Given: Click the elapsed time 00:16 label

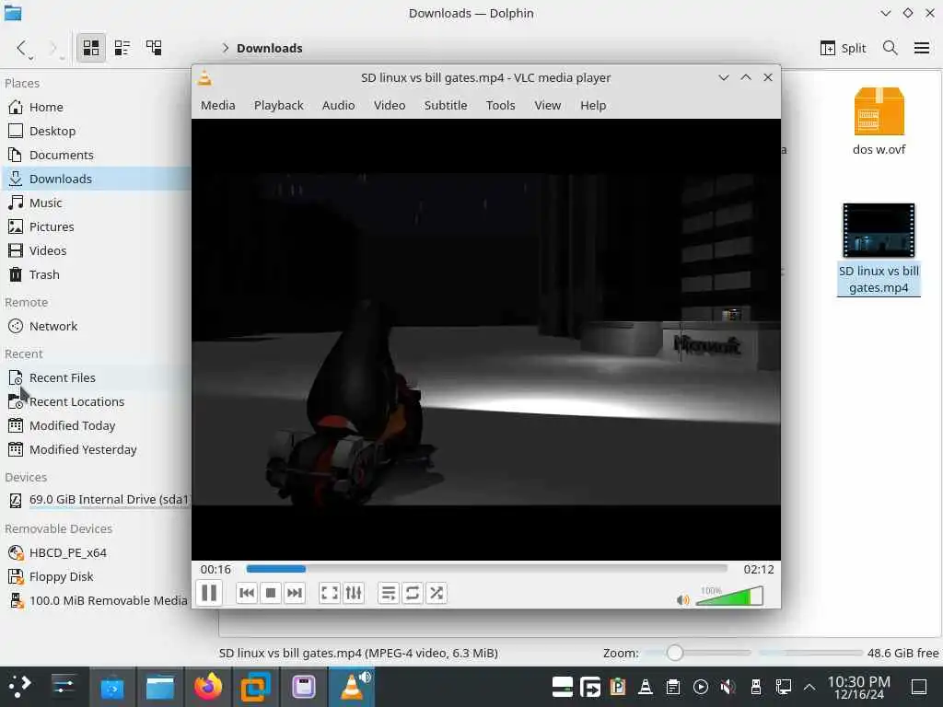Looking at the screenshot, I should pyautogui.click(x=215, y=569).
